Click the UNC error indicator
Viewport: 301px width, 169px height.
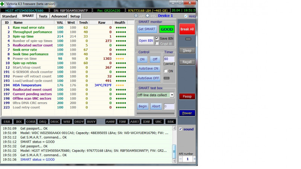coord(158,122)
